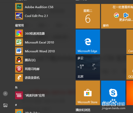Image resolution: width=133 pixels, height=113 pixels.
Task: Click the 腾讯QQ text label
Action: (30, 60)
